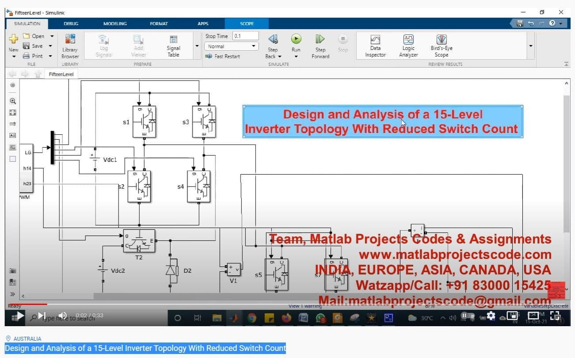Click the Log Signals icon
575x358 pixels.
103,39
